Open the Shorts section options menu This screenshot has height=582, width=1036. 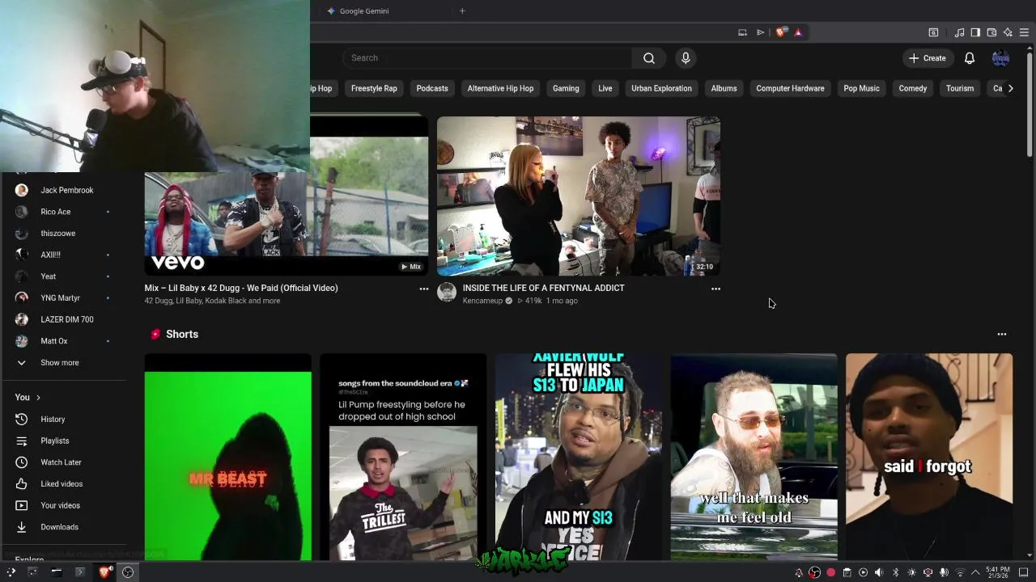1002,334
